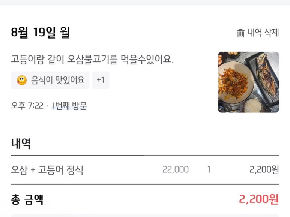This screenshot has height=217, width=290.
Task: Click the '8월 19일 월' date heading
Action: tap(41, 33)
